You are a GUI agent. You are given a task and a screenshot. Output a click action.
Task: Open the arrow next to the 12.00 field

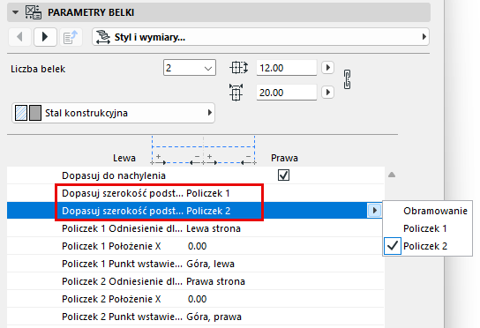click(x=327, y=67)
